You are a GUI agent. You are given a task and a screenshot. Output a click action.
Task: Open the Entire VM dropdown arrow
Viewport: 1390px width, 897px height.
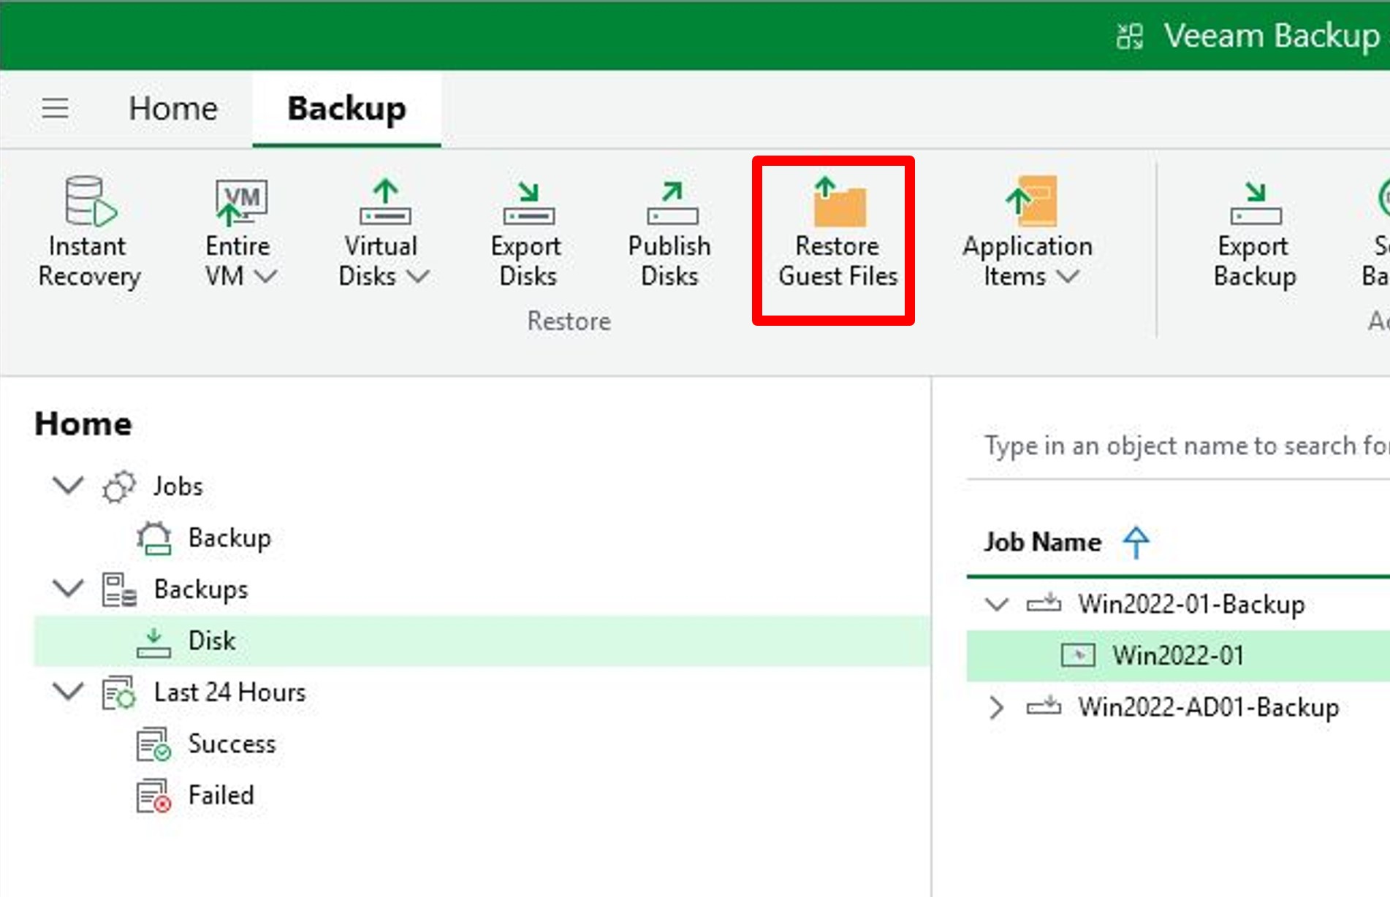[x=266, y=277]
